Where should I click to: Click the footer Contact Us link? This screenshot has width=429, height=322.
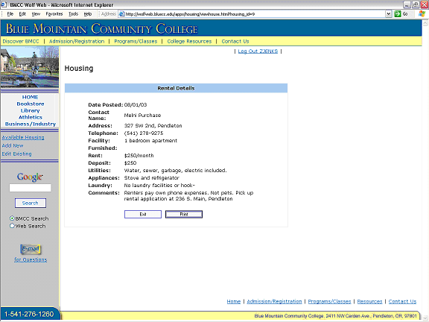point(402,301)
